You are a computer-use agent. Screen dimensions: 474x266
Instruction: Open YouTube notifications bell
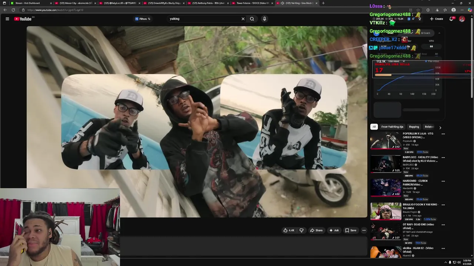click(x=451, y=19)
